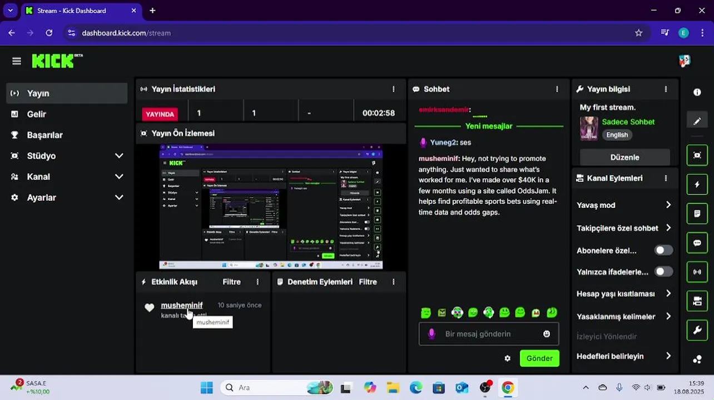Open a new Chrome tab
714x400 pixels.
pyautogui.click(x=152, y=11)
